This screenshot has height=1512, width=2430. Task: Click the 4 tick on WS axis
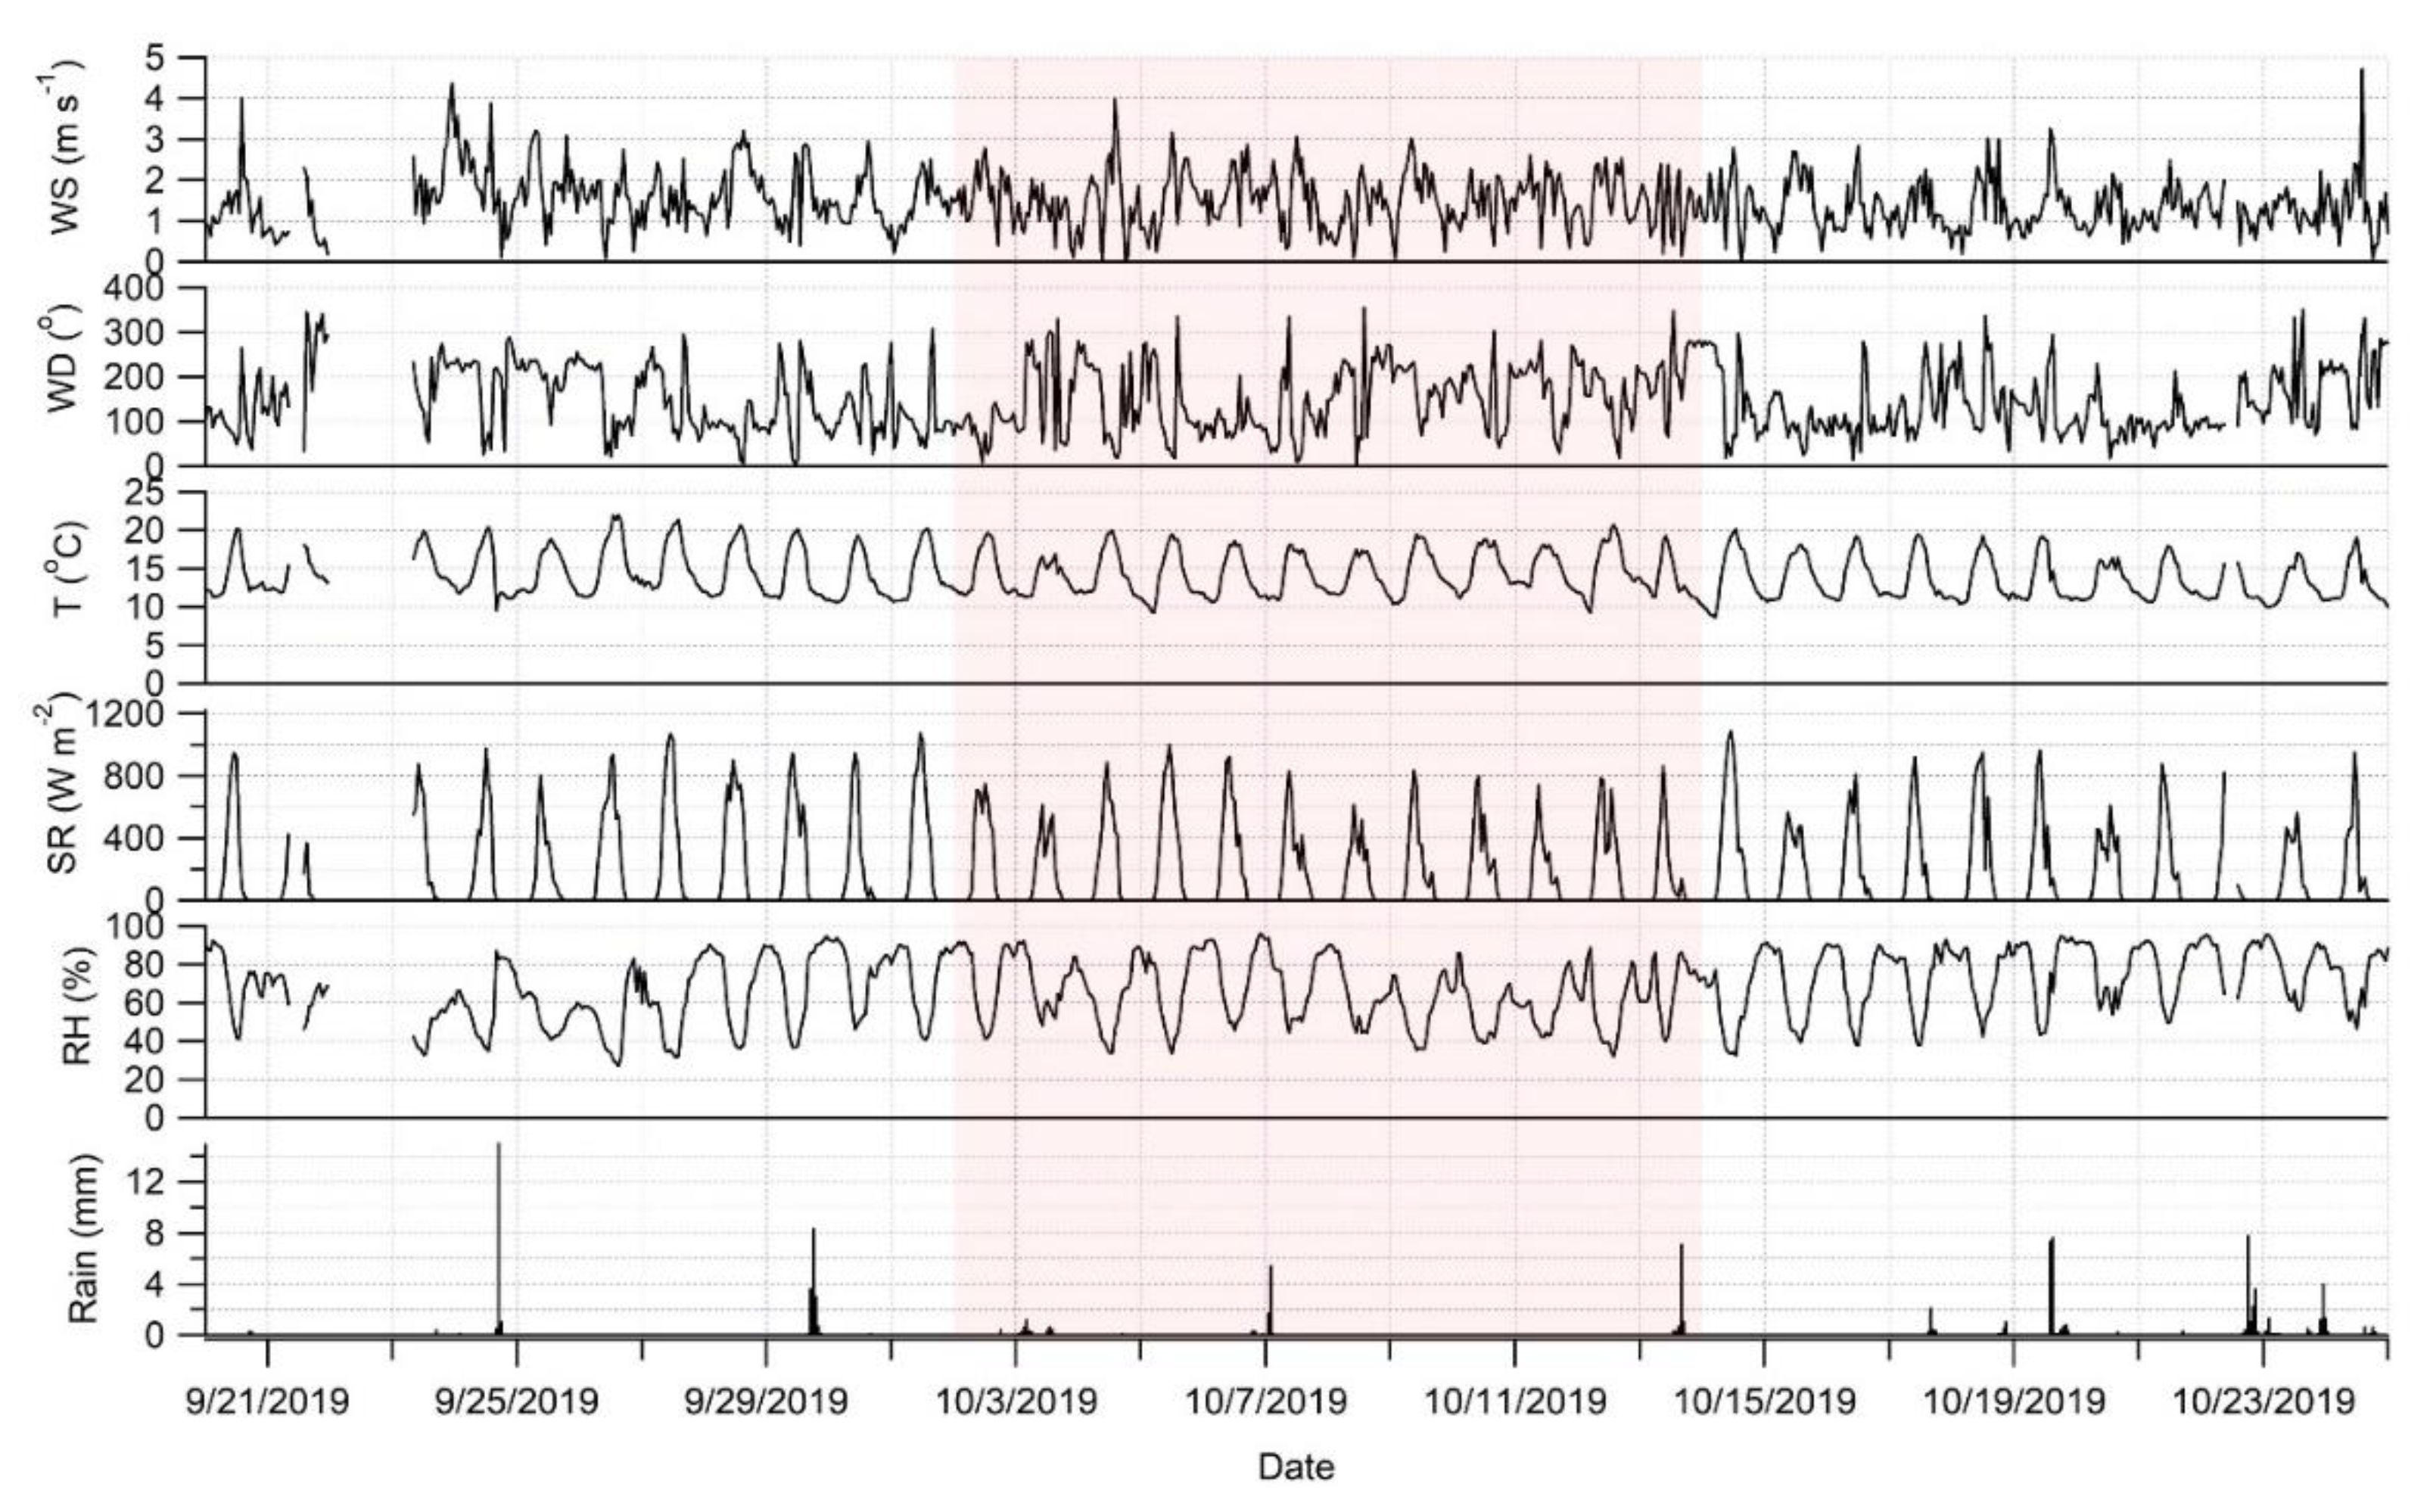click(x=154, y=99)
